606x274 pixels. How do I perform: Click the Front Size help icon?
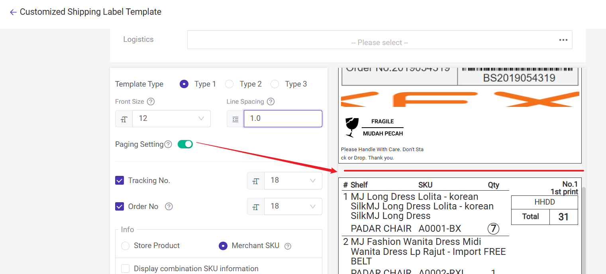(151, 102)
